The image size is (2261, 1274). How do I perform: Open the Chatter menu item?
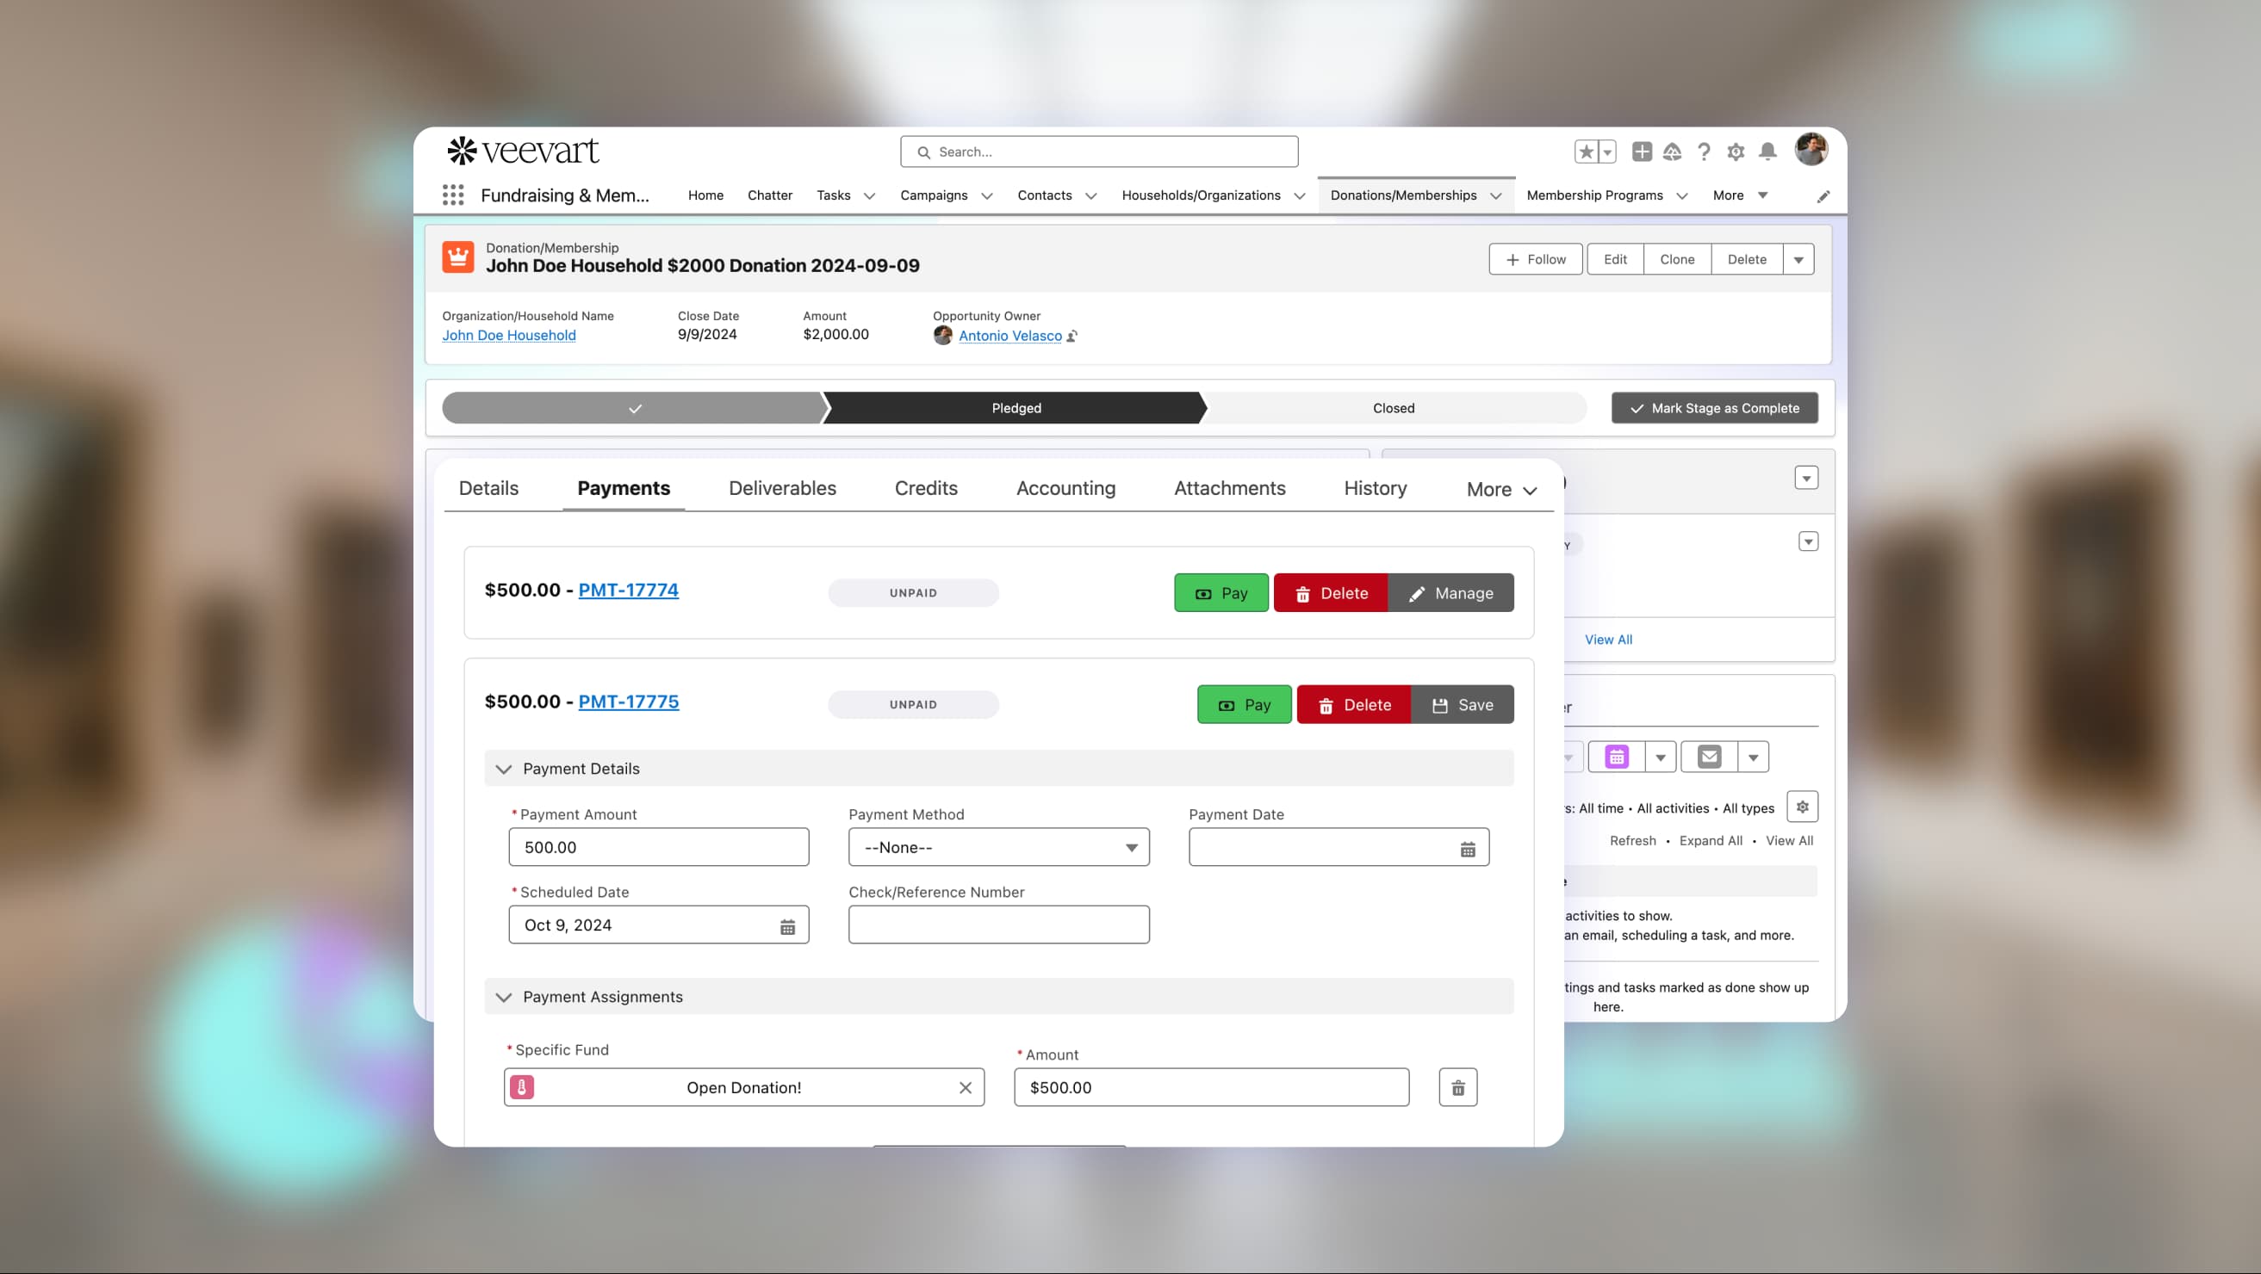pyautogui.click(x=770, y=195)
